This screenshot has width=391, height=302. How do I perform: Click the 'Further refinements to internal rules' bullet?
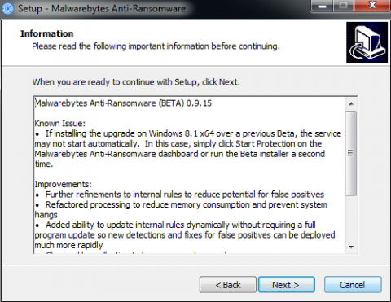[x=180, y=195]
